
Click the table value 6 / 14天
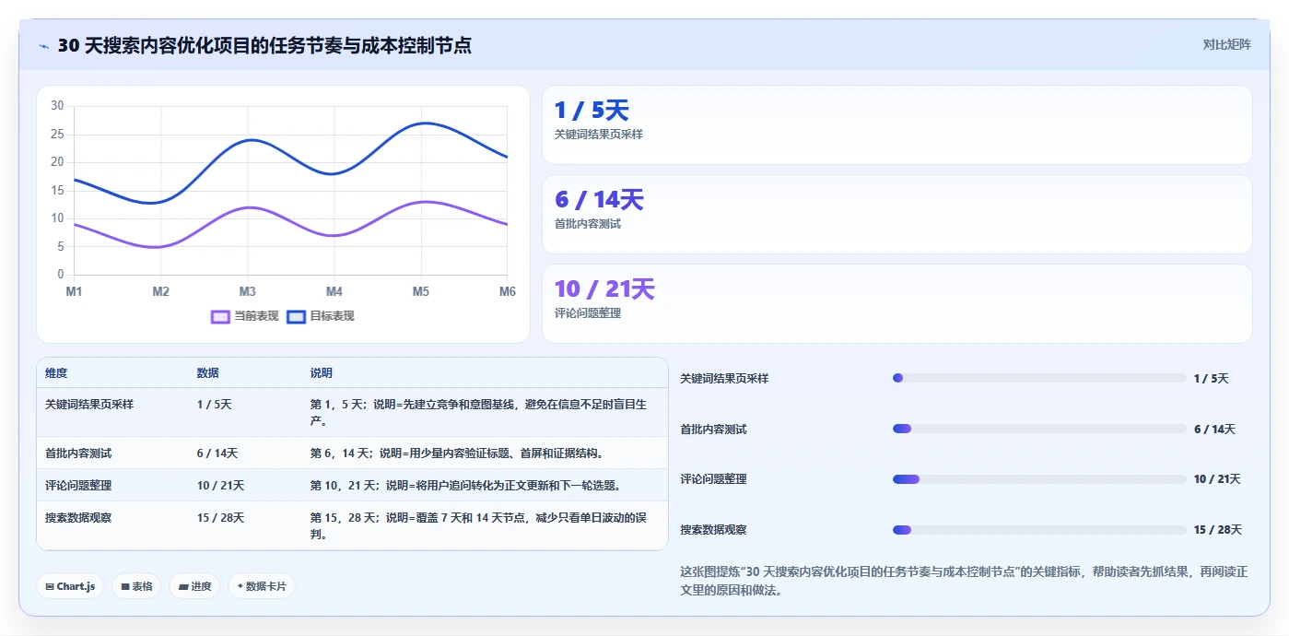pos(217,453)
